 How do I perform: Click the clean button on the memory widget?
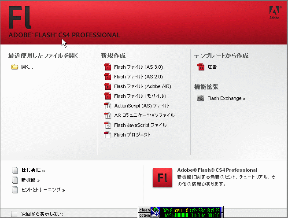point(144,210)
